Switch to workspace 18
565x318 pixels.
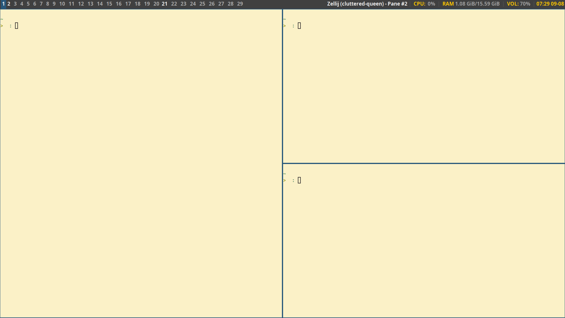(x=138, y=4)
